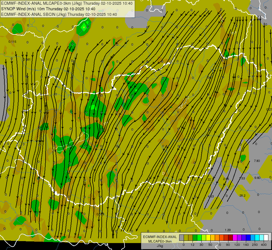Click the purple swatch right of the 120 tick
The image size is (272, 250).
point(239,237)
